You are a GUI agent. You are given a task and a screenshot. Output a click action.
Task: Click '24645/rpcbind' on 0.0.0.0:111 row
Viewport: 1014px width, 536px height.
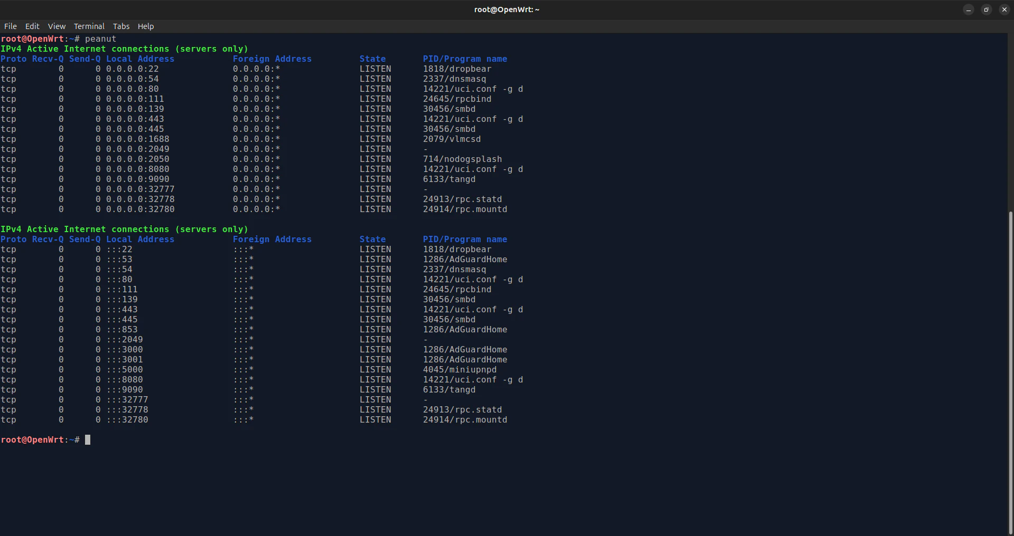point(457,99)
